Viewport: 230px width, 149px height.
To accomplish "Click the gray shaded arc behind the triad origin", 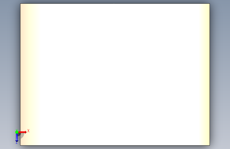I will (x=22, y=136).
